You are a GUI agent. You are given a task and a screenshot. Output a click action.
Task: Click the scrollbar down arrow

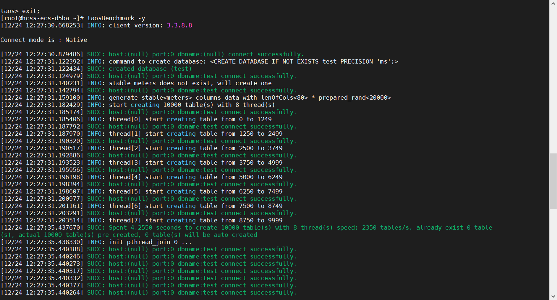(x=553, y=297)
